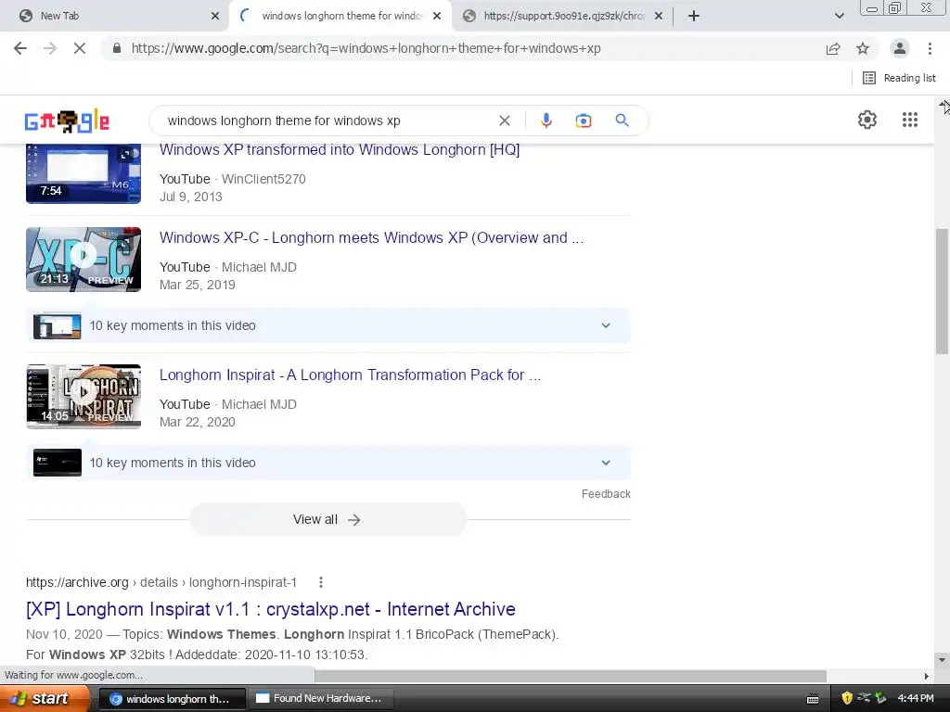Send feedback on video results
This screenshot has height=712, width=950.
[x=606, y=494]
